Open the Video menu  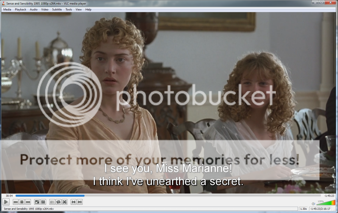(x=45, y=10)
